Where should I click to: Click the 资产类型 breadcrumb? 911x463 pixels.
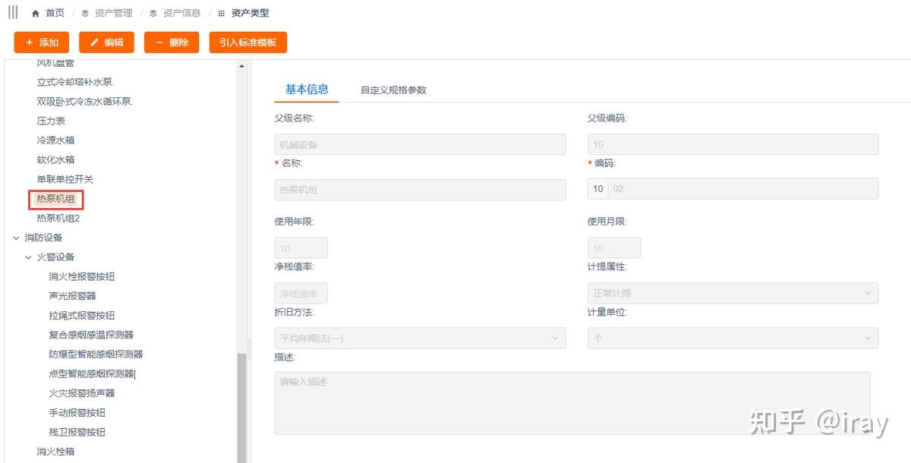250,14
